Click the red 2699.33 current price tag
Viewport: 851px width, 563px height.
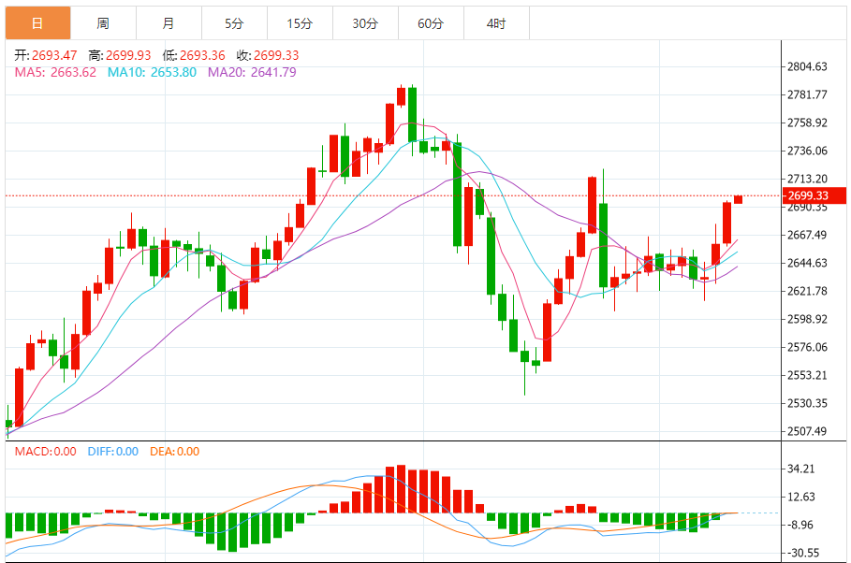pyautogui.click(x=814, y=195)
